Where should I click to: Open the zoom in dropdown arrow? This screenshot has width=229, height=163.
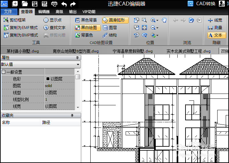click(157, 20)
